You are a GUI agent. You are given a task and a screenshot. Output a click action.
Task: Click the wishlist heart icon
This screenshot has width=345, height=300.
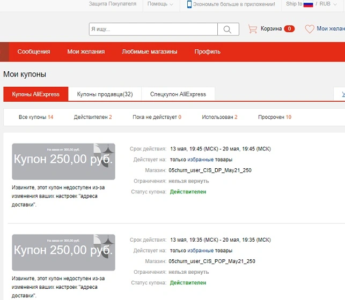pos(310,29)
